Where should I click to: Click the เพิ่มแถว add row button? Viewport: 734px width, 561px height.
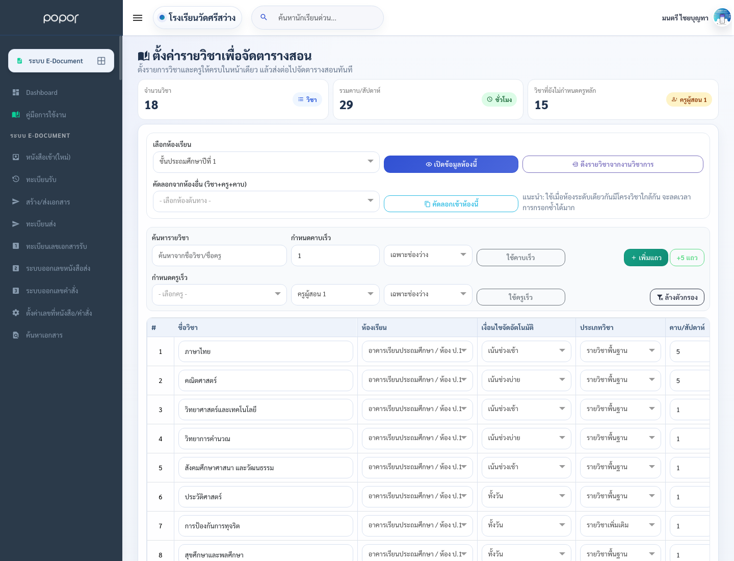pos(646,258)
